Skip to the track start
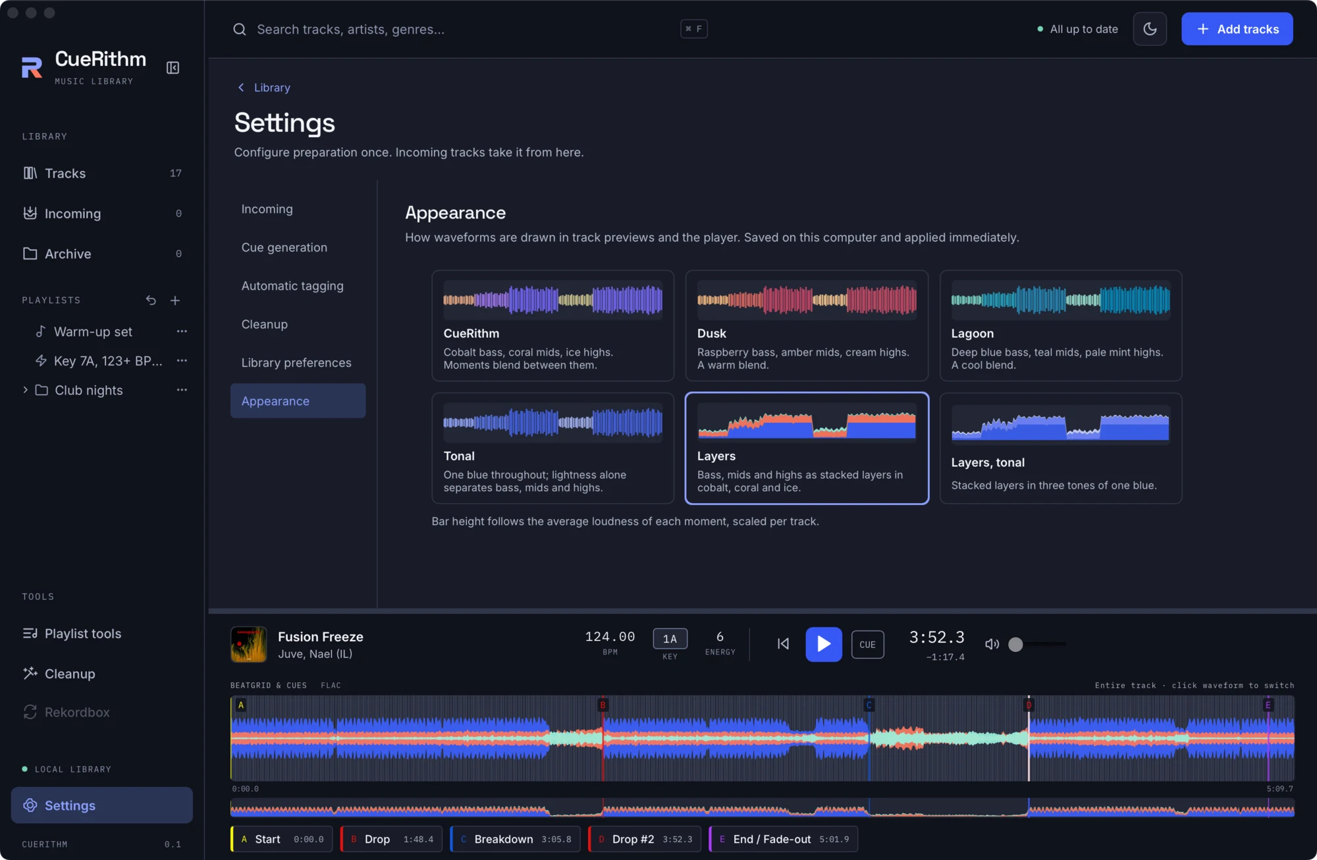Viewport: 1317px width, 860px height. coord(783,644)
